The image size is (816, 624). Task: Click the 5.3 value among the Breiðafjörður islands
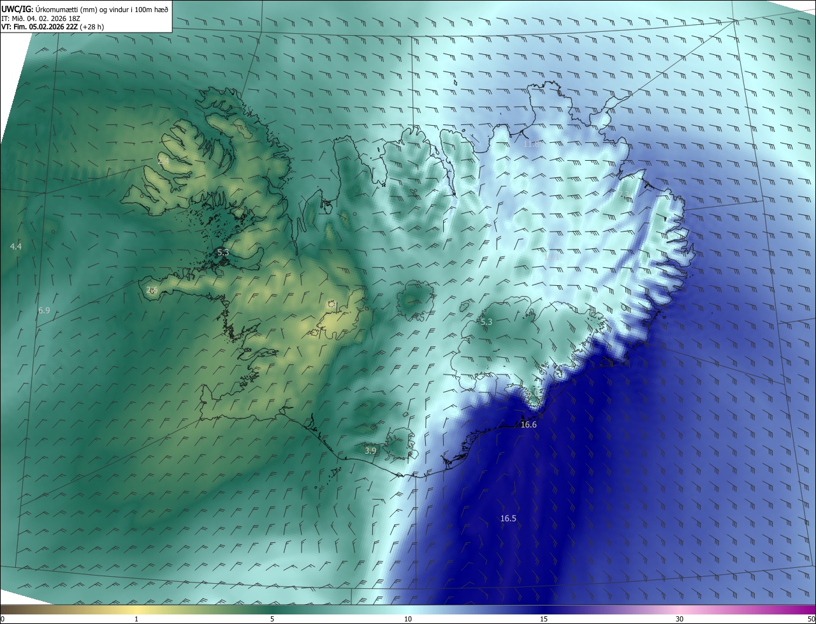point(223,253)
